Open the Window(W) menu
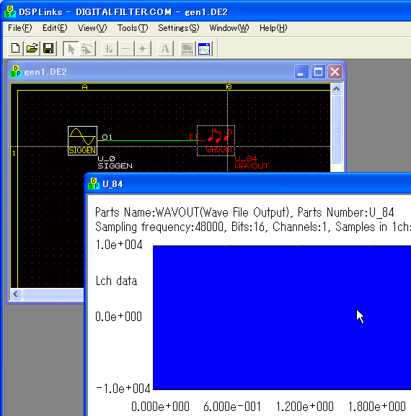 point(229,28)
